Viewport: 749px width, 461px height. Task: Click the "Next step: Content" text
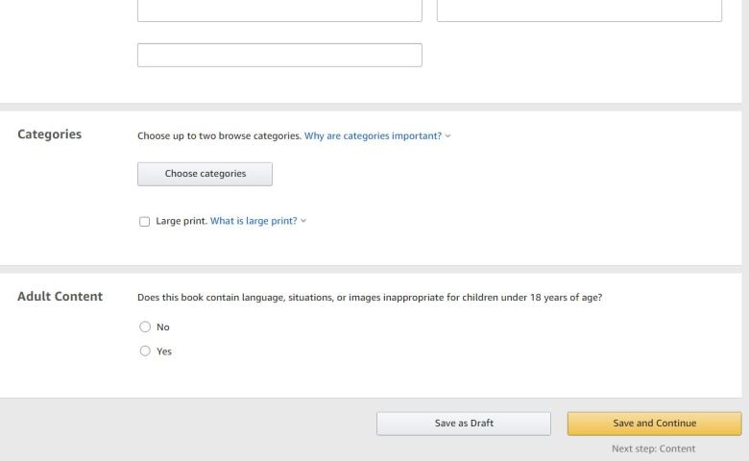653,449
